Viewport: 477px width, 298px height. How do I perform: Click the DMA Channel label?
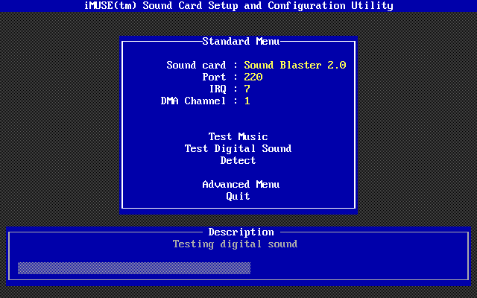tap(193, 101)
